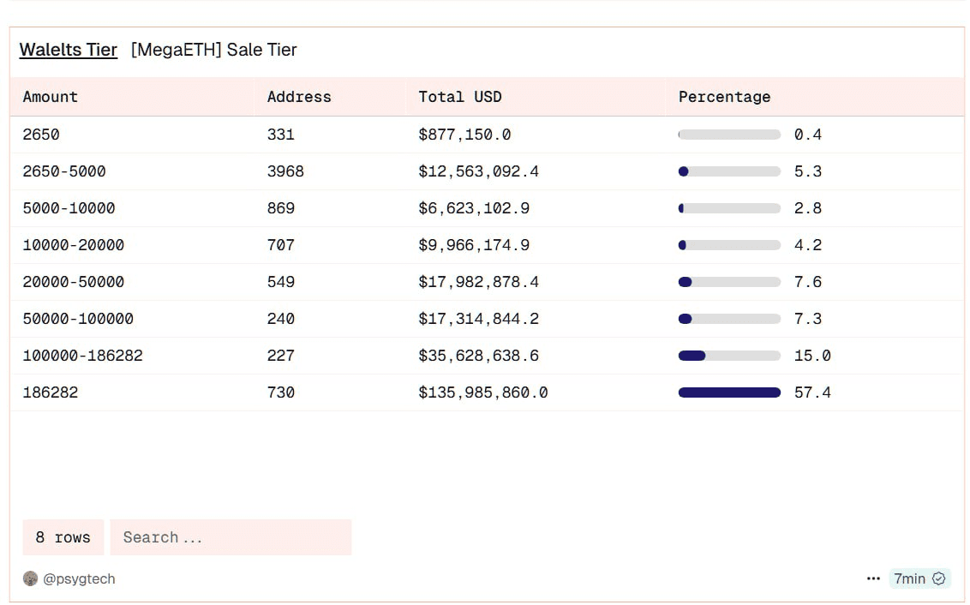This screenshot has width=970, height=605.
Task: Open the Walelts Tier title link
Action: pyautogui.click(x=69, y=50)
